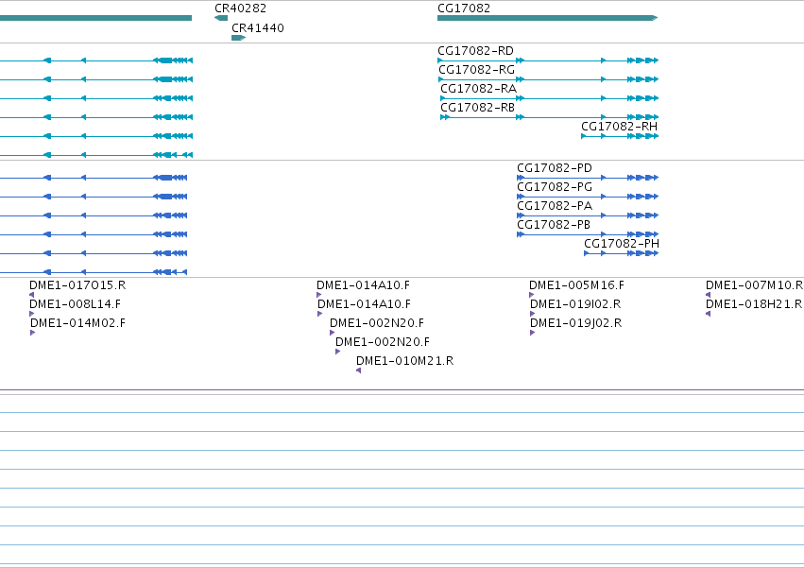The height and width of the screenshot is (568, 804).
Task: Select the CG17082 gene bar
Action: click(x=547, y=18)
